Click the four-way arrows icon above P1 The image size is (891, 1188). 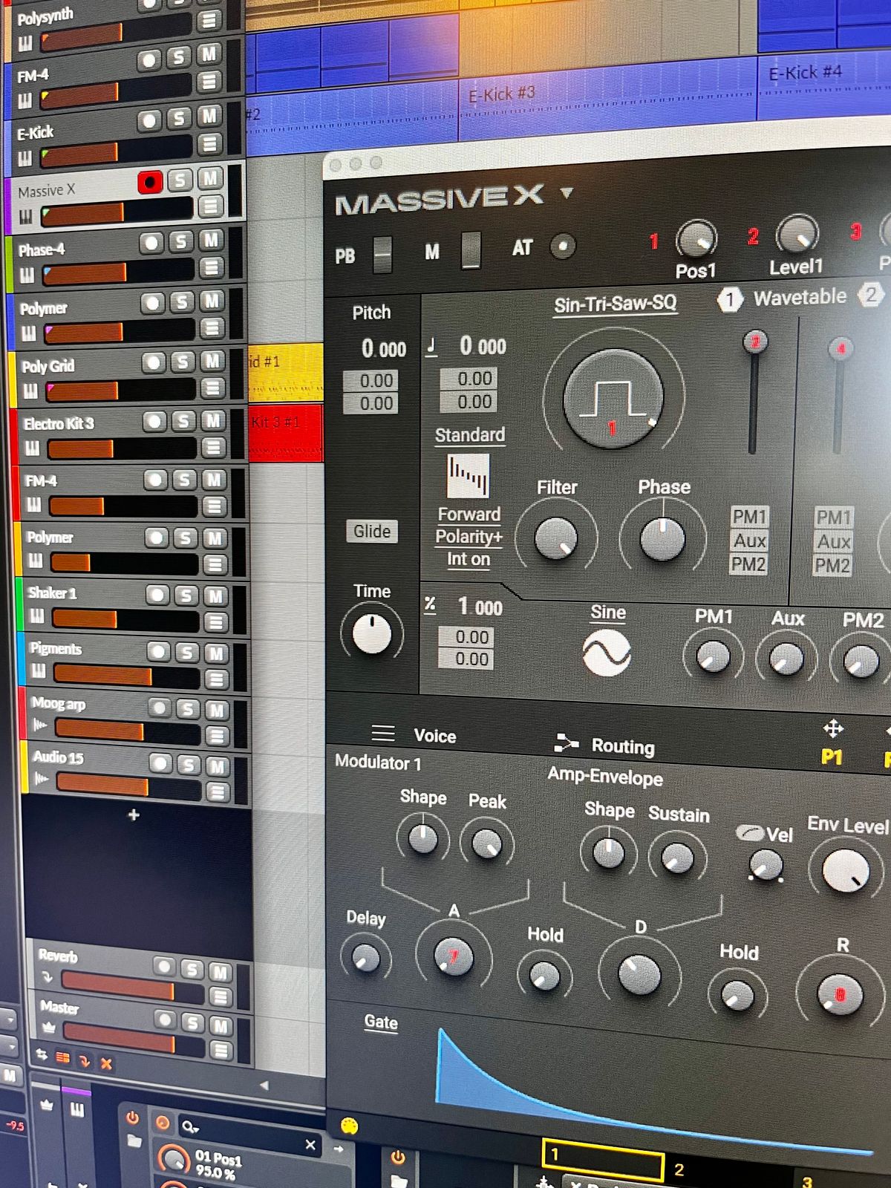(833, 729)
